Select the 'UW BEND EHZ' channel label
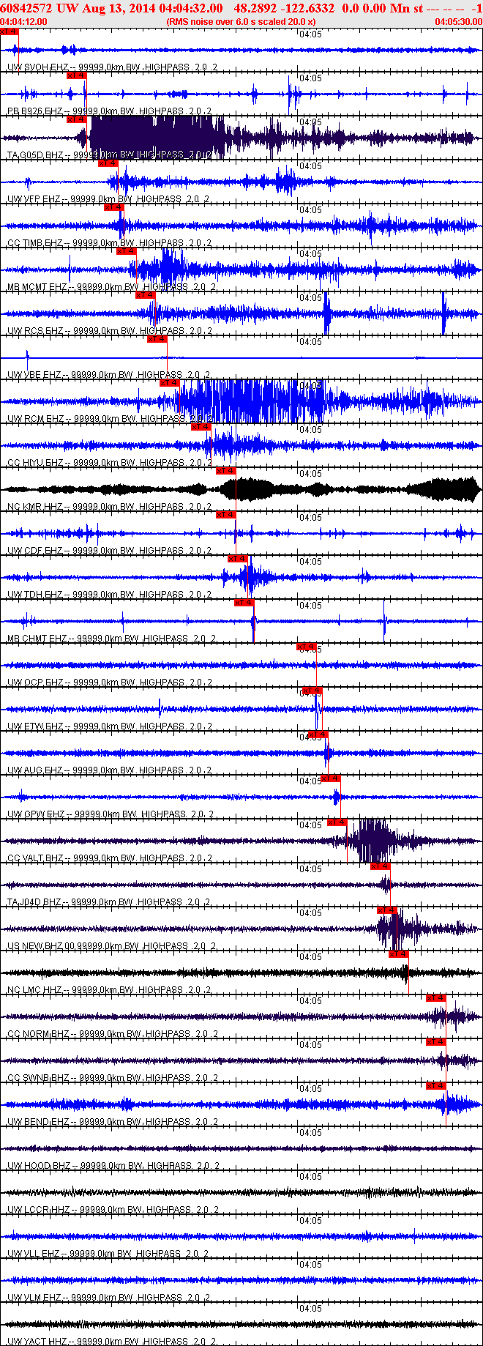The height and width of the screenshot is (1346, 483). tap(38, 1122)
